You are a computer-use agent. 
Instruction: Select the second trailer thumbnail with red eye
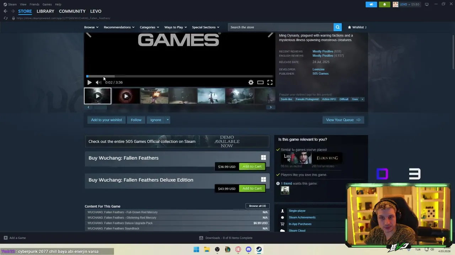[x=126, y=96]
